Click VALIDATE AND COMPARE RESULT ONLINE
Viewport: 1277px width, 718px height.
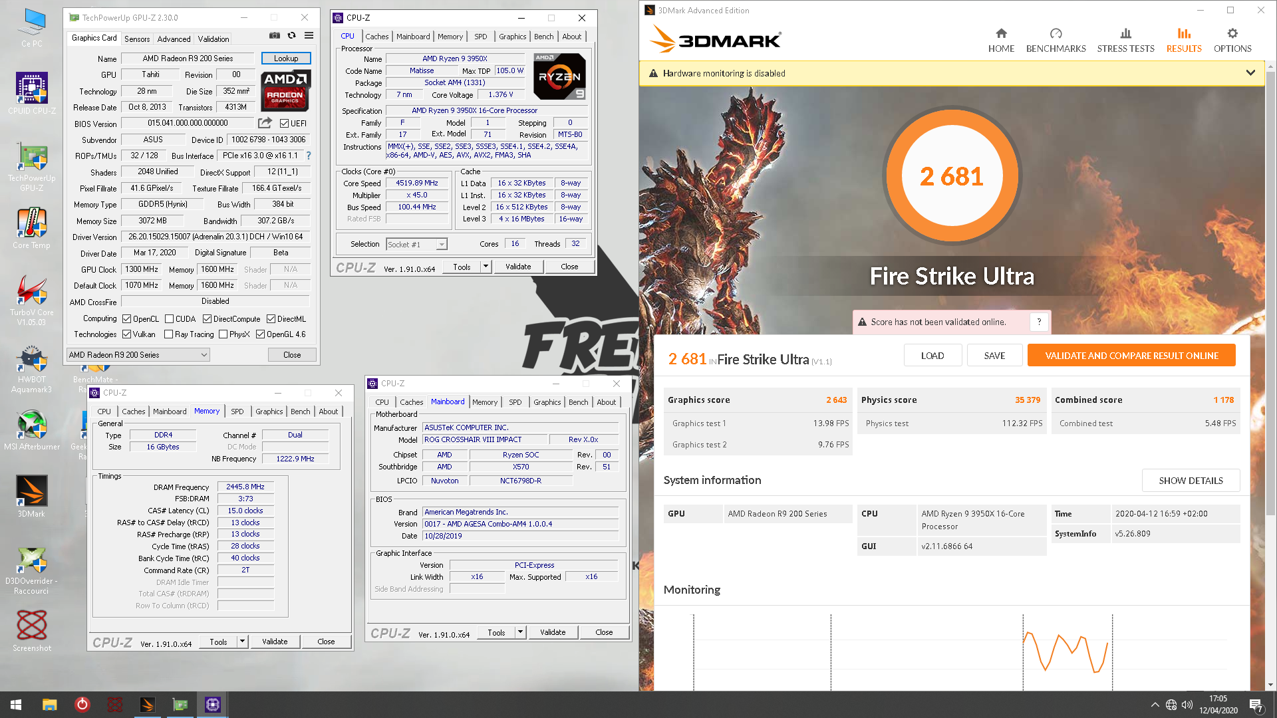coord(1131,356)
